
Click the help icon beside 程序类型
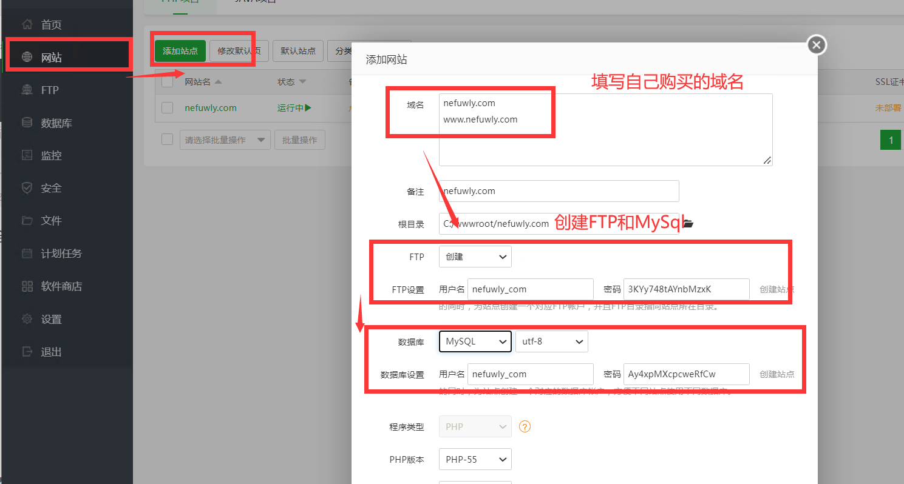(525, 426)
